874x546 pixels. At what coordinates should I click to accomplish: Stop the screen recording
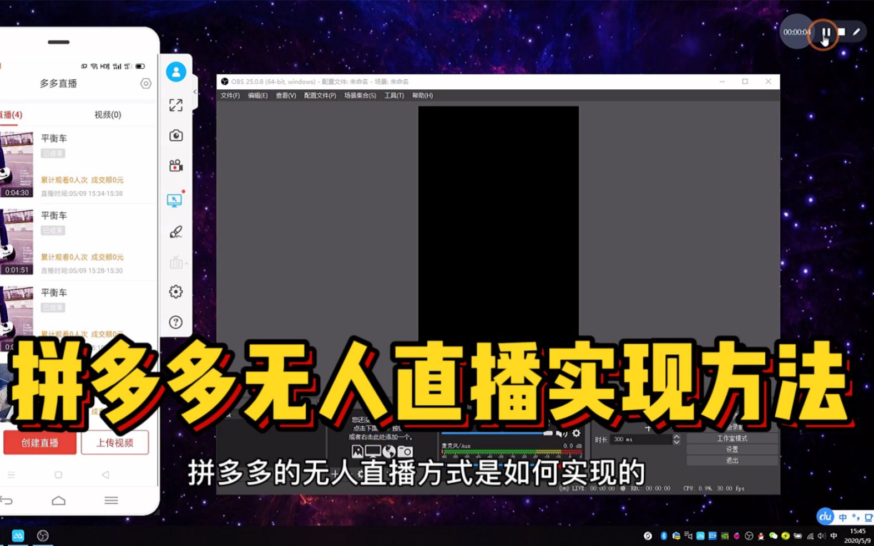tap(841, 32)
